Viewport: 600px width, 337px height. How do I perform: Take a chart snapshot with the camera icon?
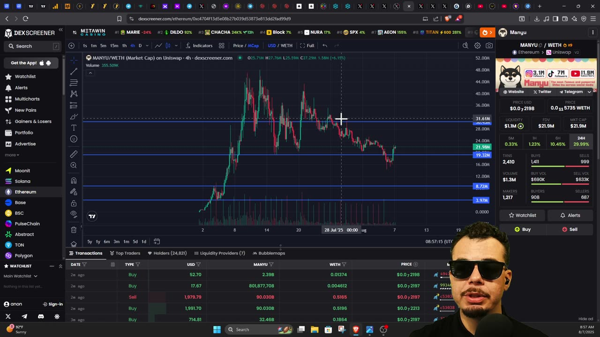[x=489, y=45]
